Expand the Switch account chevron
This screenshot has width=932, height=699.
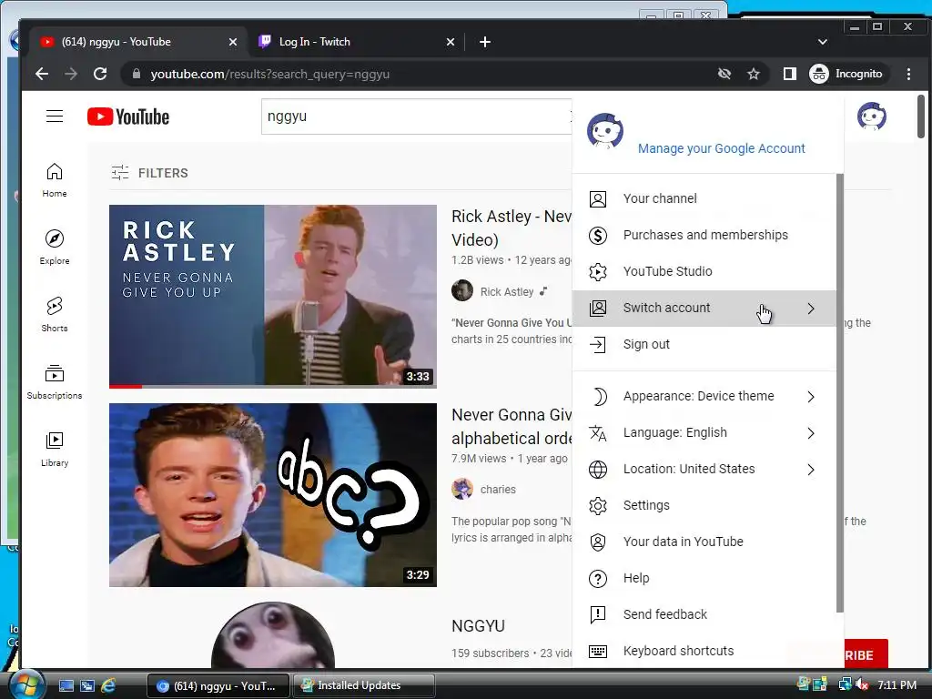pyautogui.click(x=811, y=308)
